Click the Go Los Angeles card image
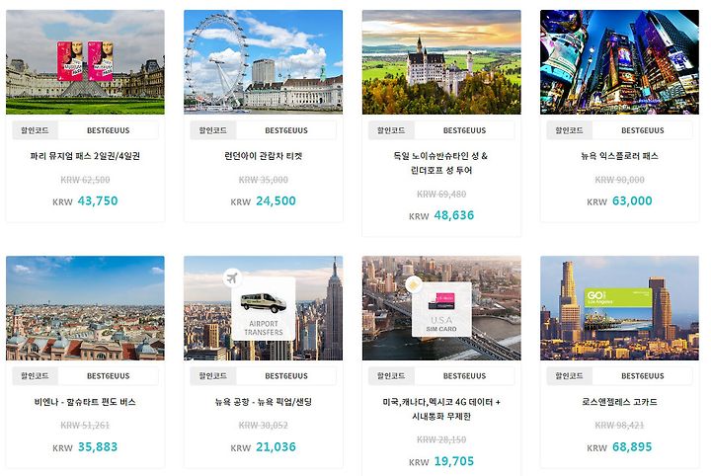 pyautogui.click(x=619, y=308)
